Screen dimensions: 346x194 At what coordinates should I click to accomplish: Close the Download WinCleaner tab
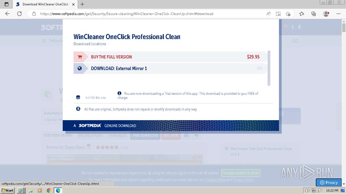74,4
